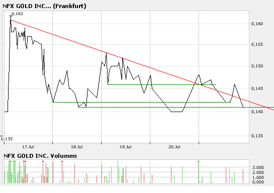Click the chart title NFX GOLD INC... (Frankfurt)
The image size is (274, 193).
(x=44, y=6)
